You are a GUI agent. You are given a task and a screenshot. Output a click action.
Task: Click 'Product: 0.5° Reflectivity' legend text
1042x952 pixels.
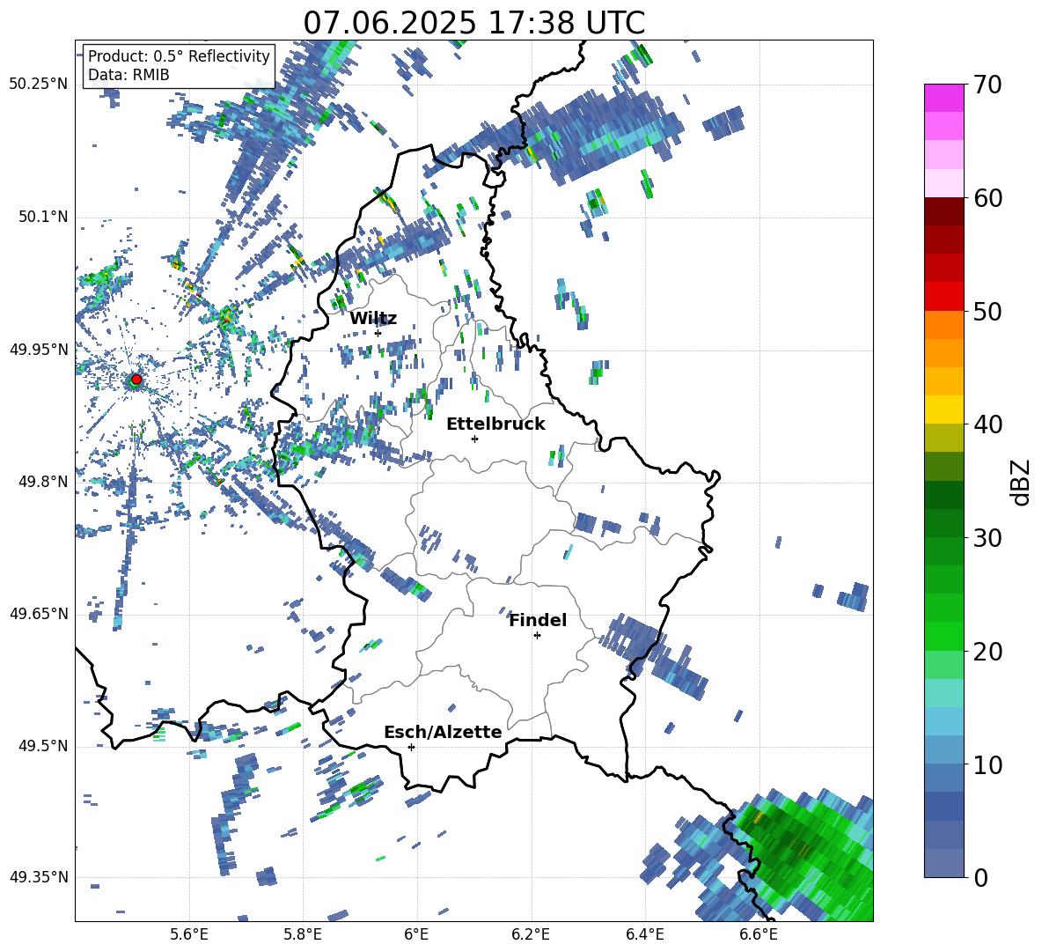[x=179, y=56]
